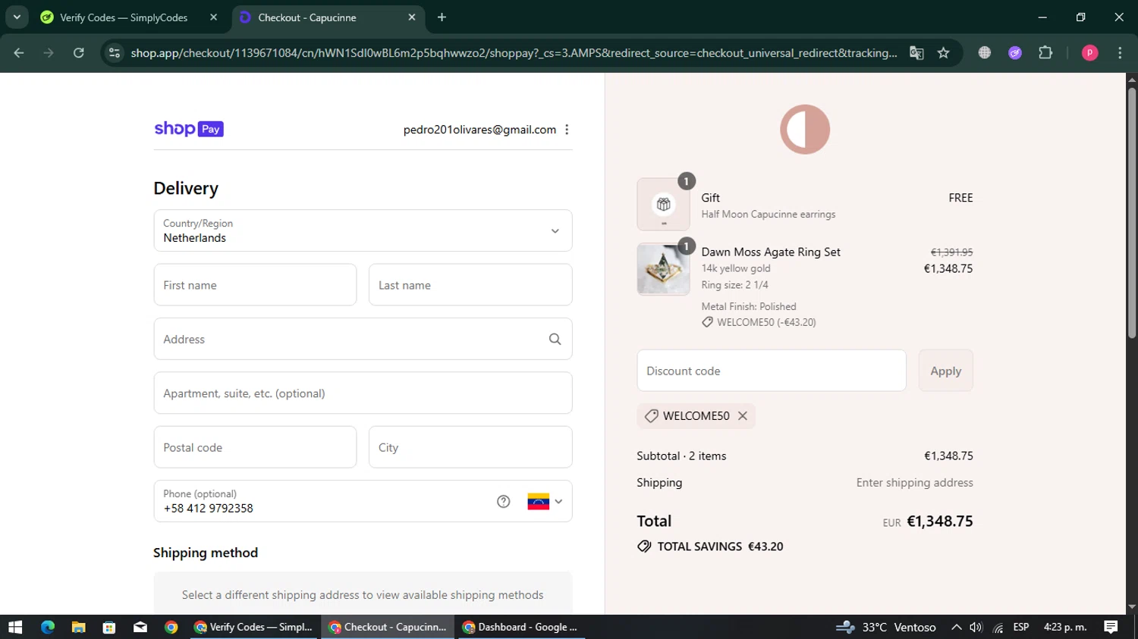
Task: Show hidden system tray icons
Action: point(957,627)
